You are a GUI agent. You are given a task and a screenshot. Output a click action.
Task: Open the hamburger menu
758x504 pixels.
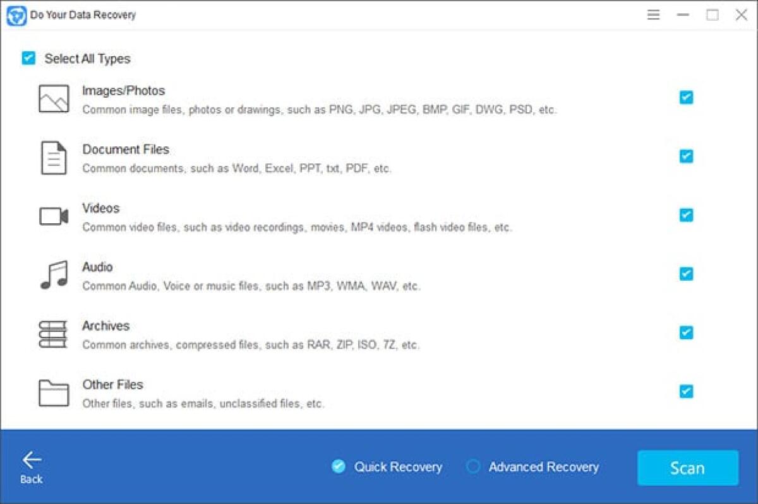click(654, 15)
